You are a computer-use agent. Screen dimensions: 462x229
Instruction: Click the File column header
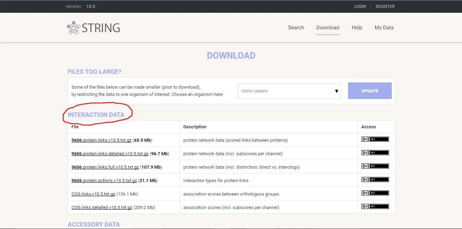click(75, 127)
